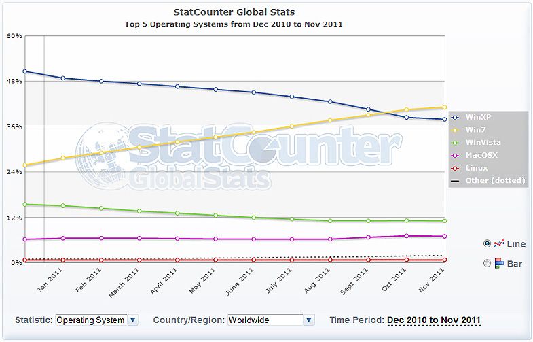The image size is (533, 342).
Task: Click the Linux red legend marker
Action: (x=454, y=168)
